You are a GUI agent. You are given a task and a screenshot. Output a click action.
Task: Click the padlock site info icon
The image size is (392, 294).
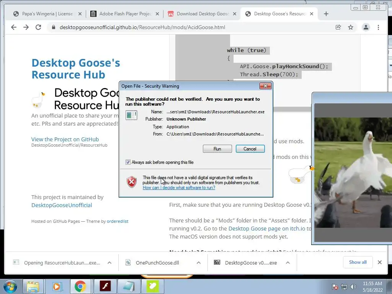coord(53,27)
